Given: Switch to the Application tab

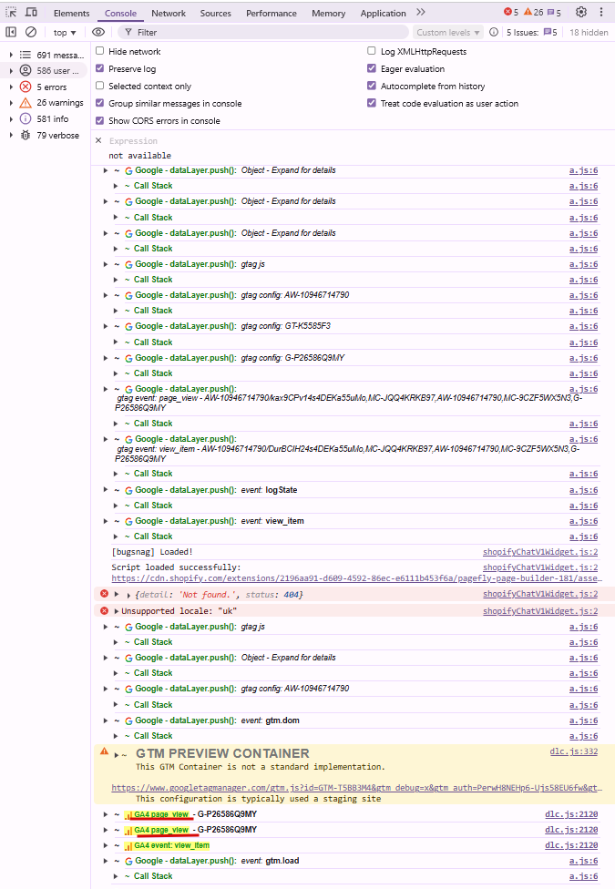Looking at the screenshot, I should 383,13.
